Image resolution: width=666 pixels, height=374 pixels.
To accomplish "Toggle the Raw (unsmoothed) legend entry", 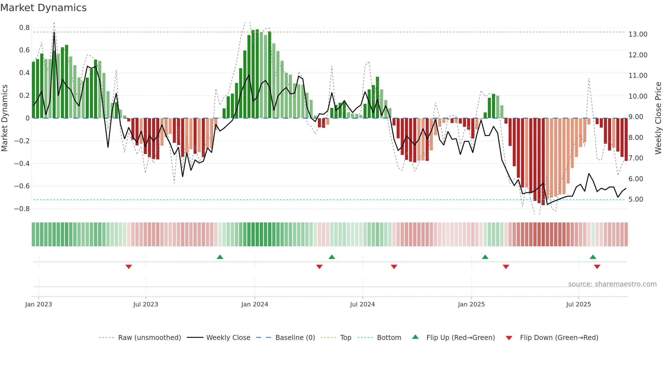I will coord(140,337).
